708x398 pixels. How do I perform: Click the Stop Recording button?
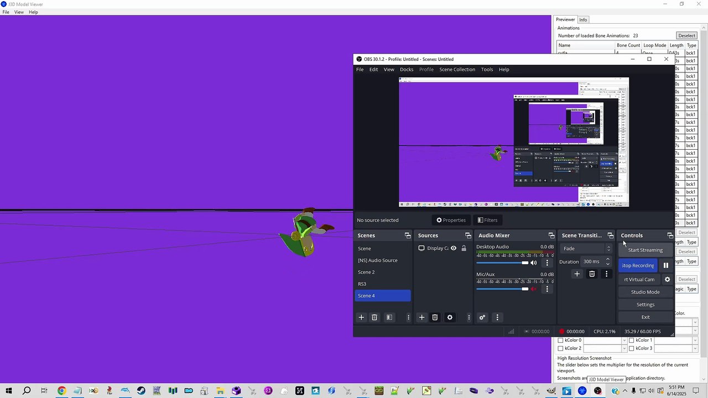638,265
